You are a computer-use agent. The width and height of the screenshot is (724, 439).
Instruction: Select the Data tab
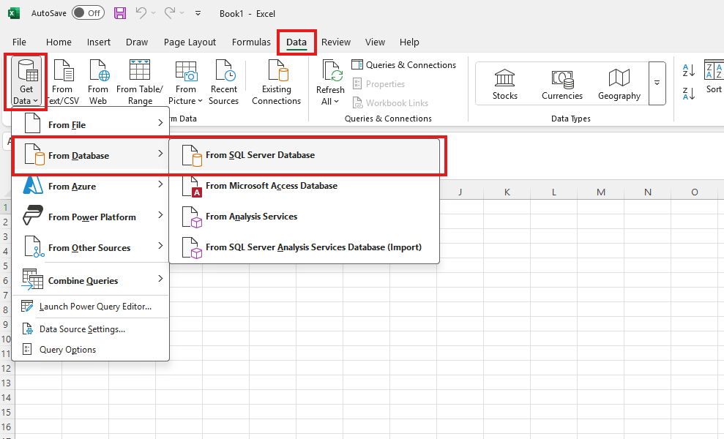click(x=296, y=42)
